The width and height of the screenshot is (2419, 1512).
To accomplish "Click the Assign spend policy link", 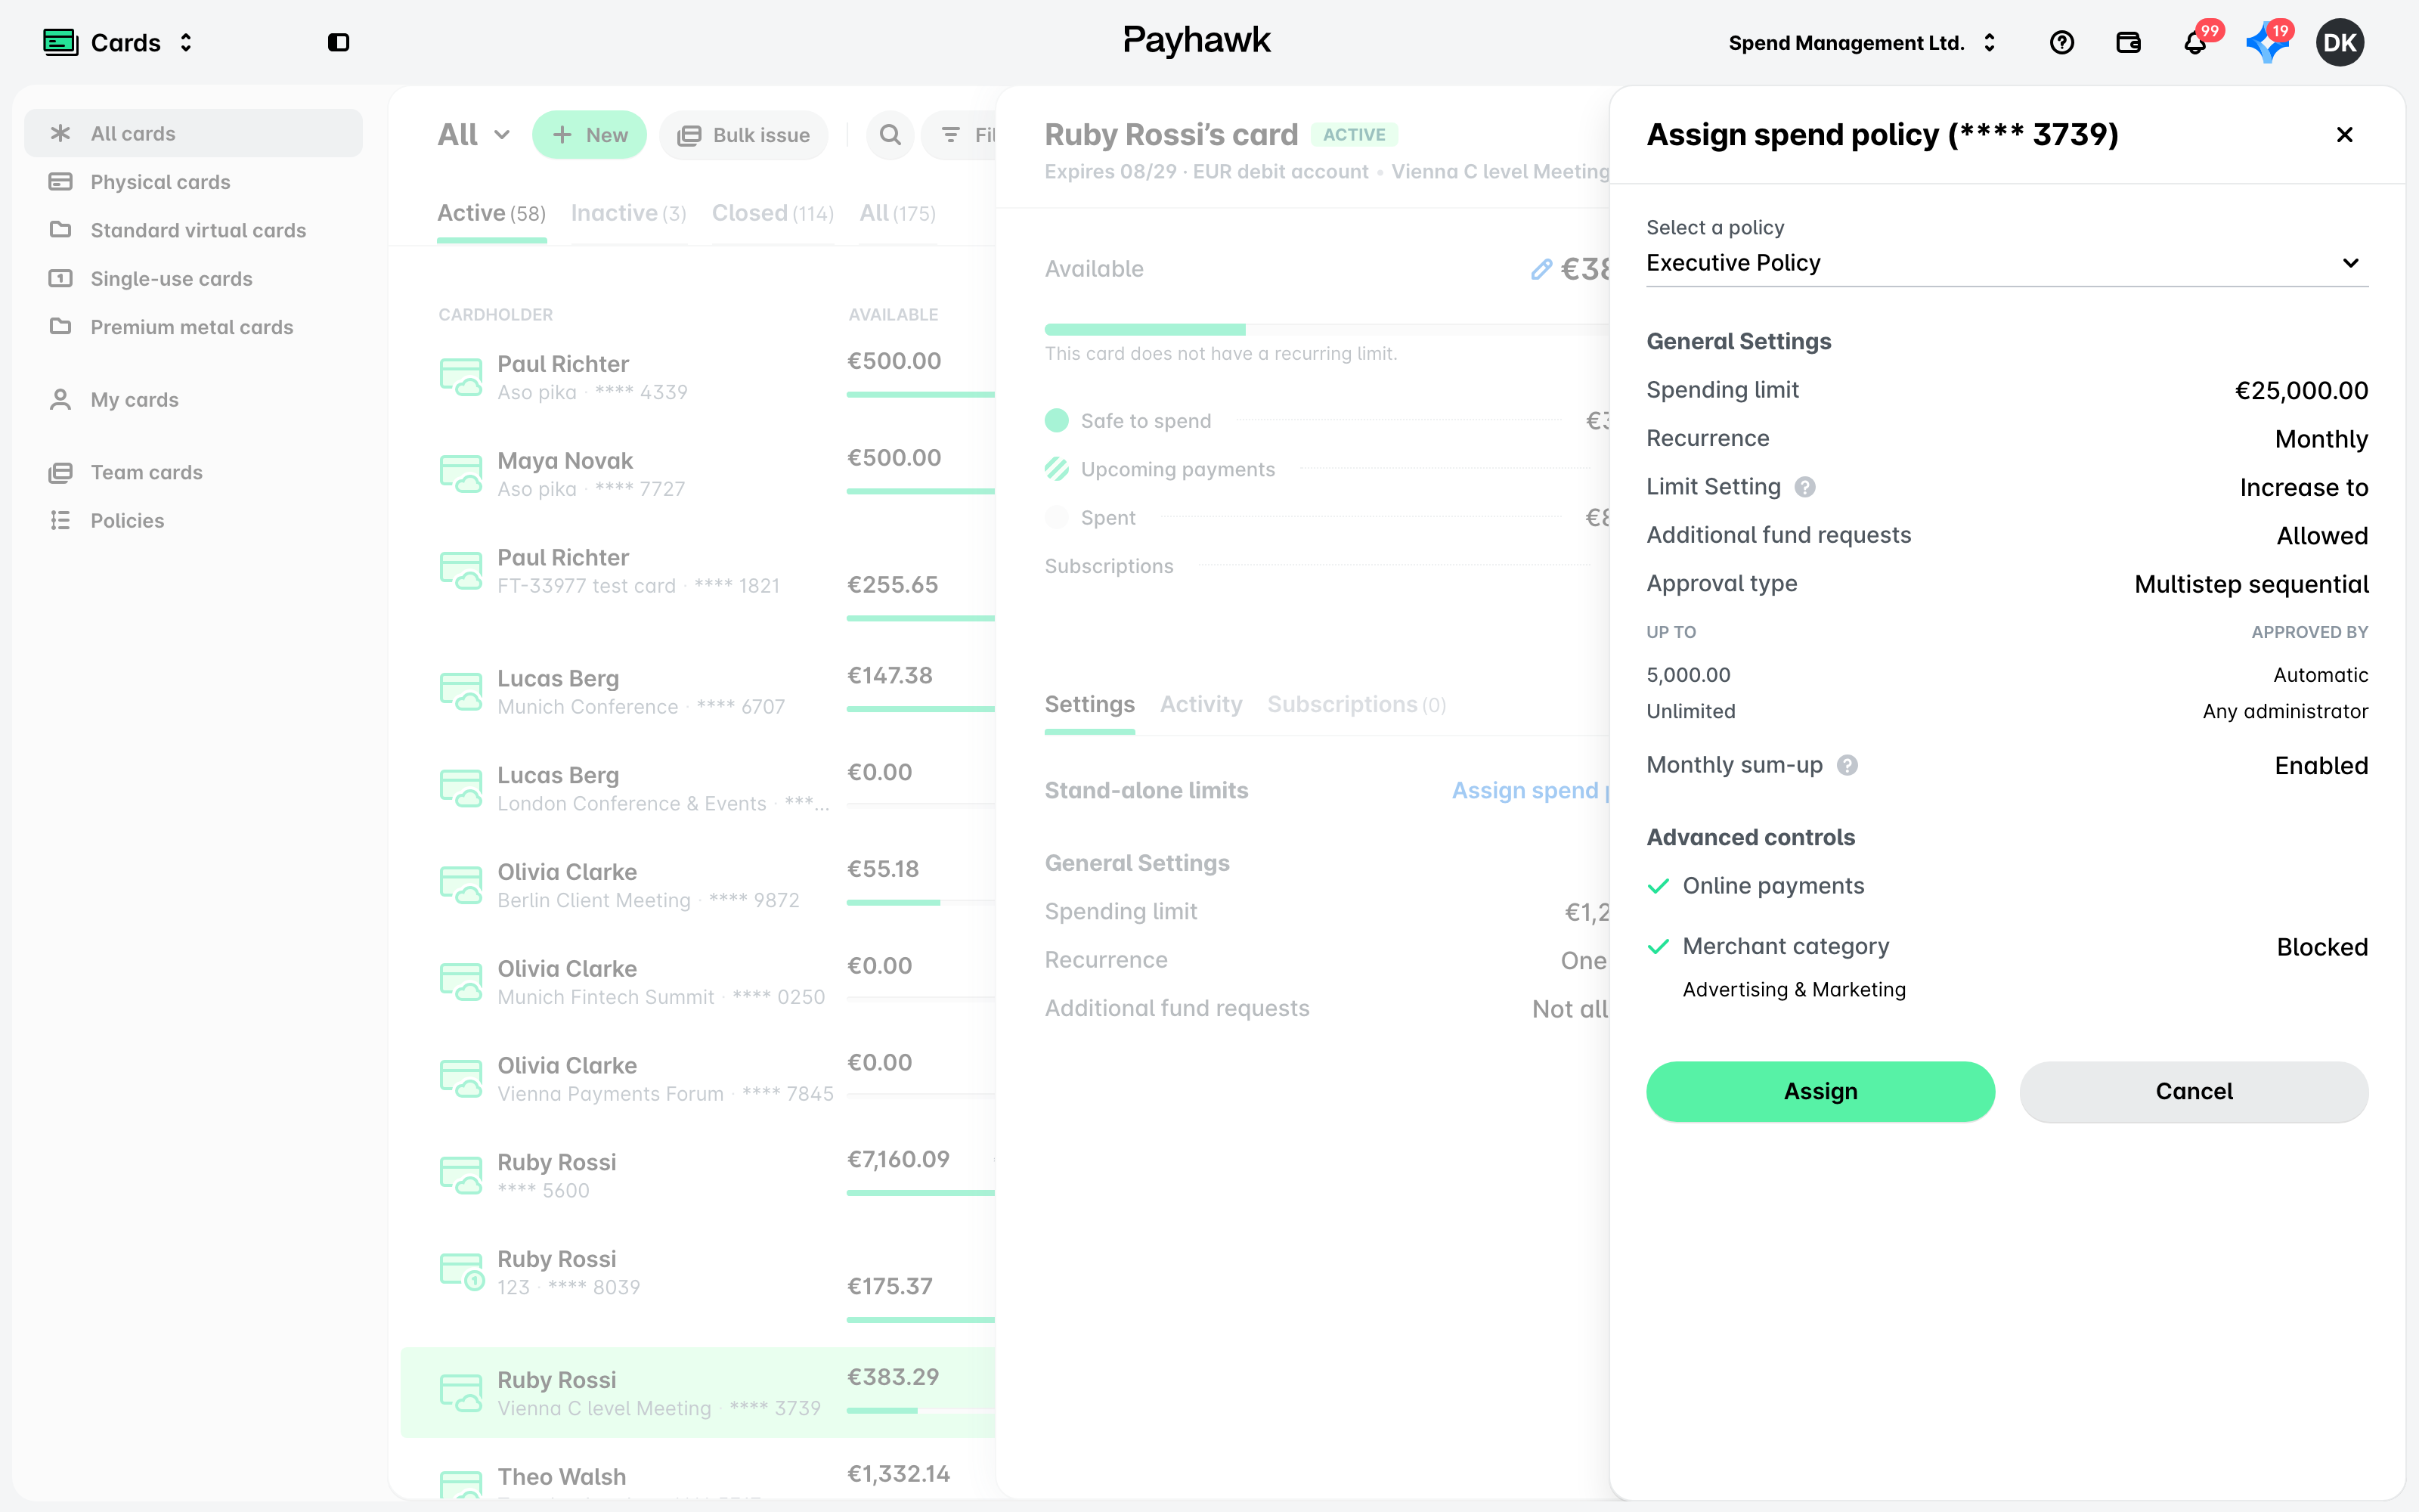I will [1530, 790].
